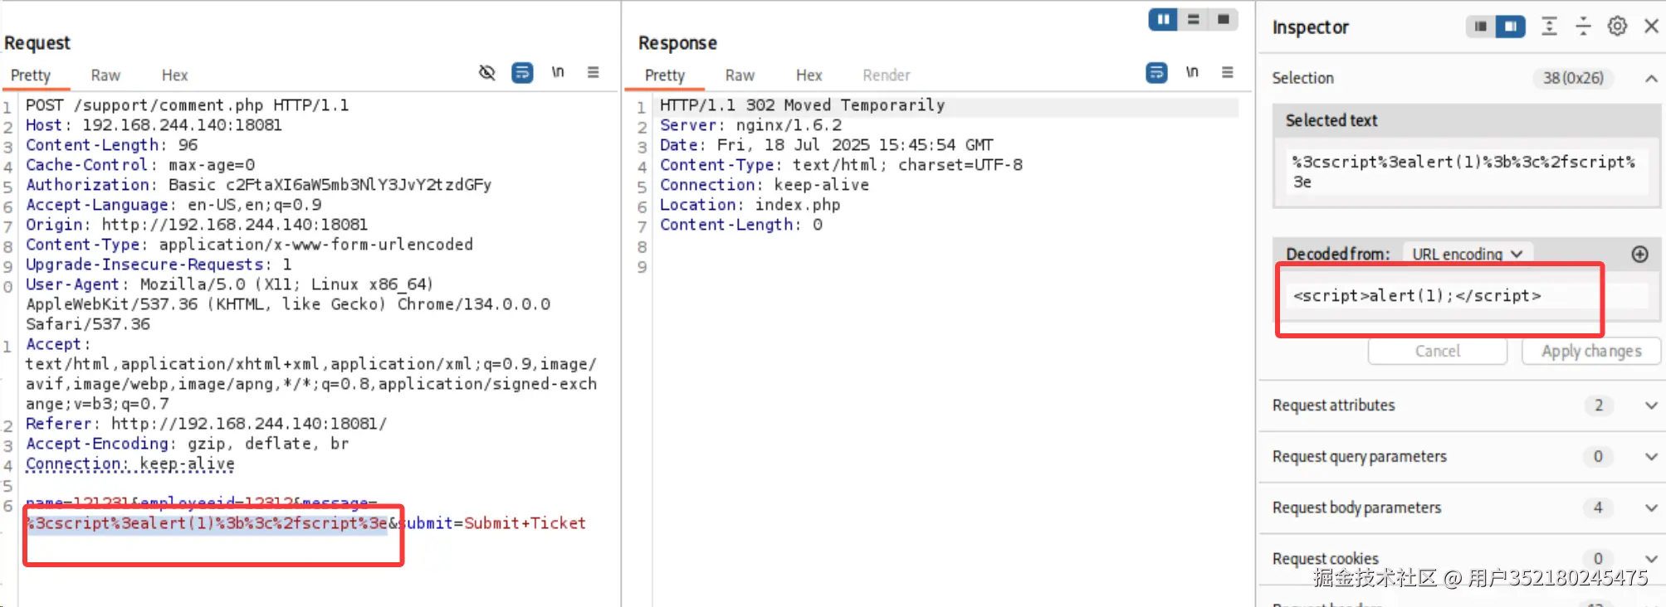
Task: Expand Request cookies section
Action: point(1651,559)
